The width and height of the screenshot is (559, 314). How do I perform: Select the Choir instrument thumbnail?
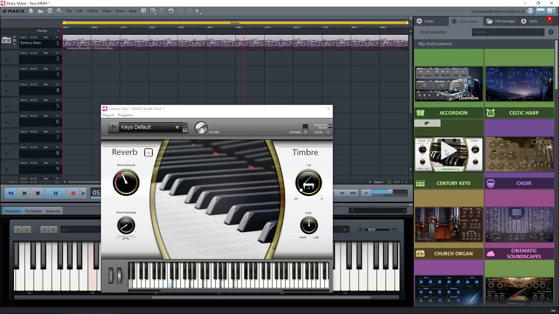click(519, 154)
